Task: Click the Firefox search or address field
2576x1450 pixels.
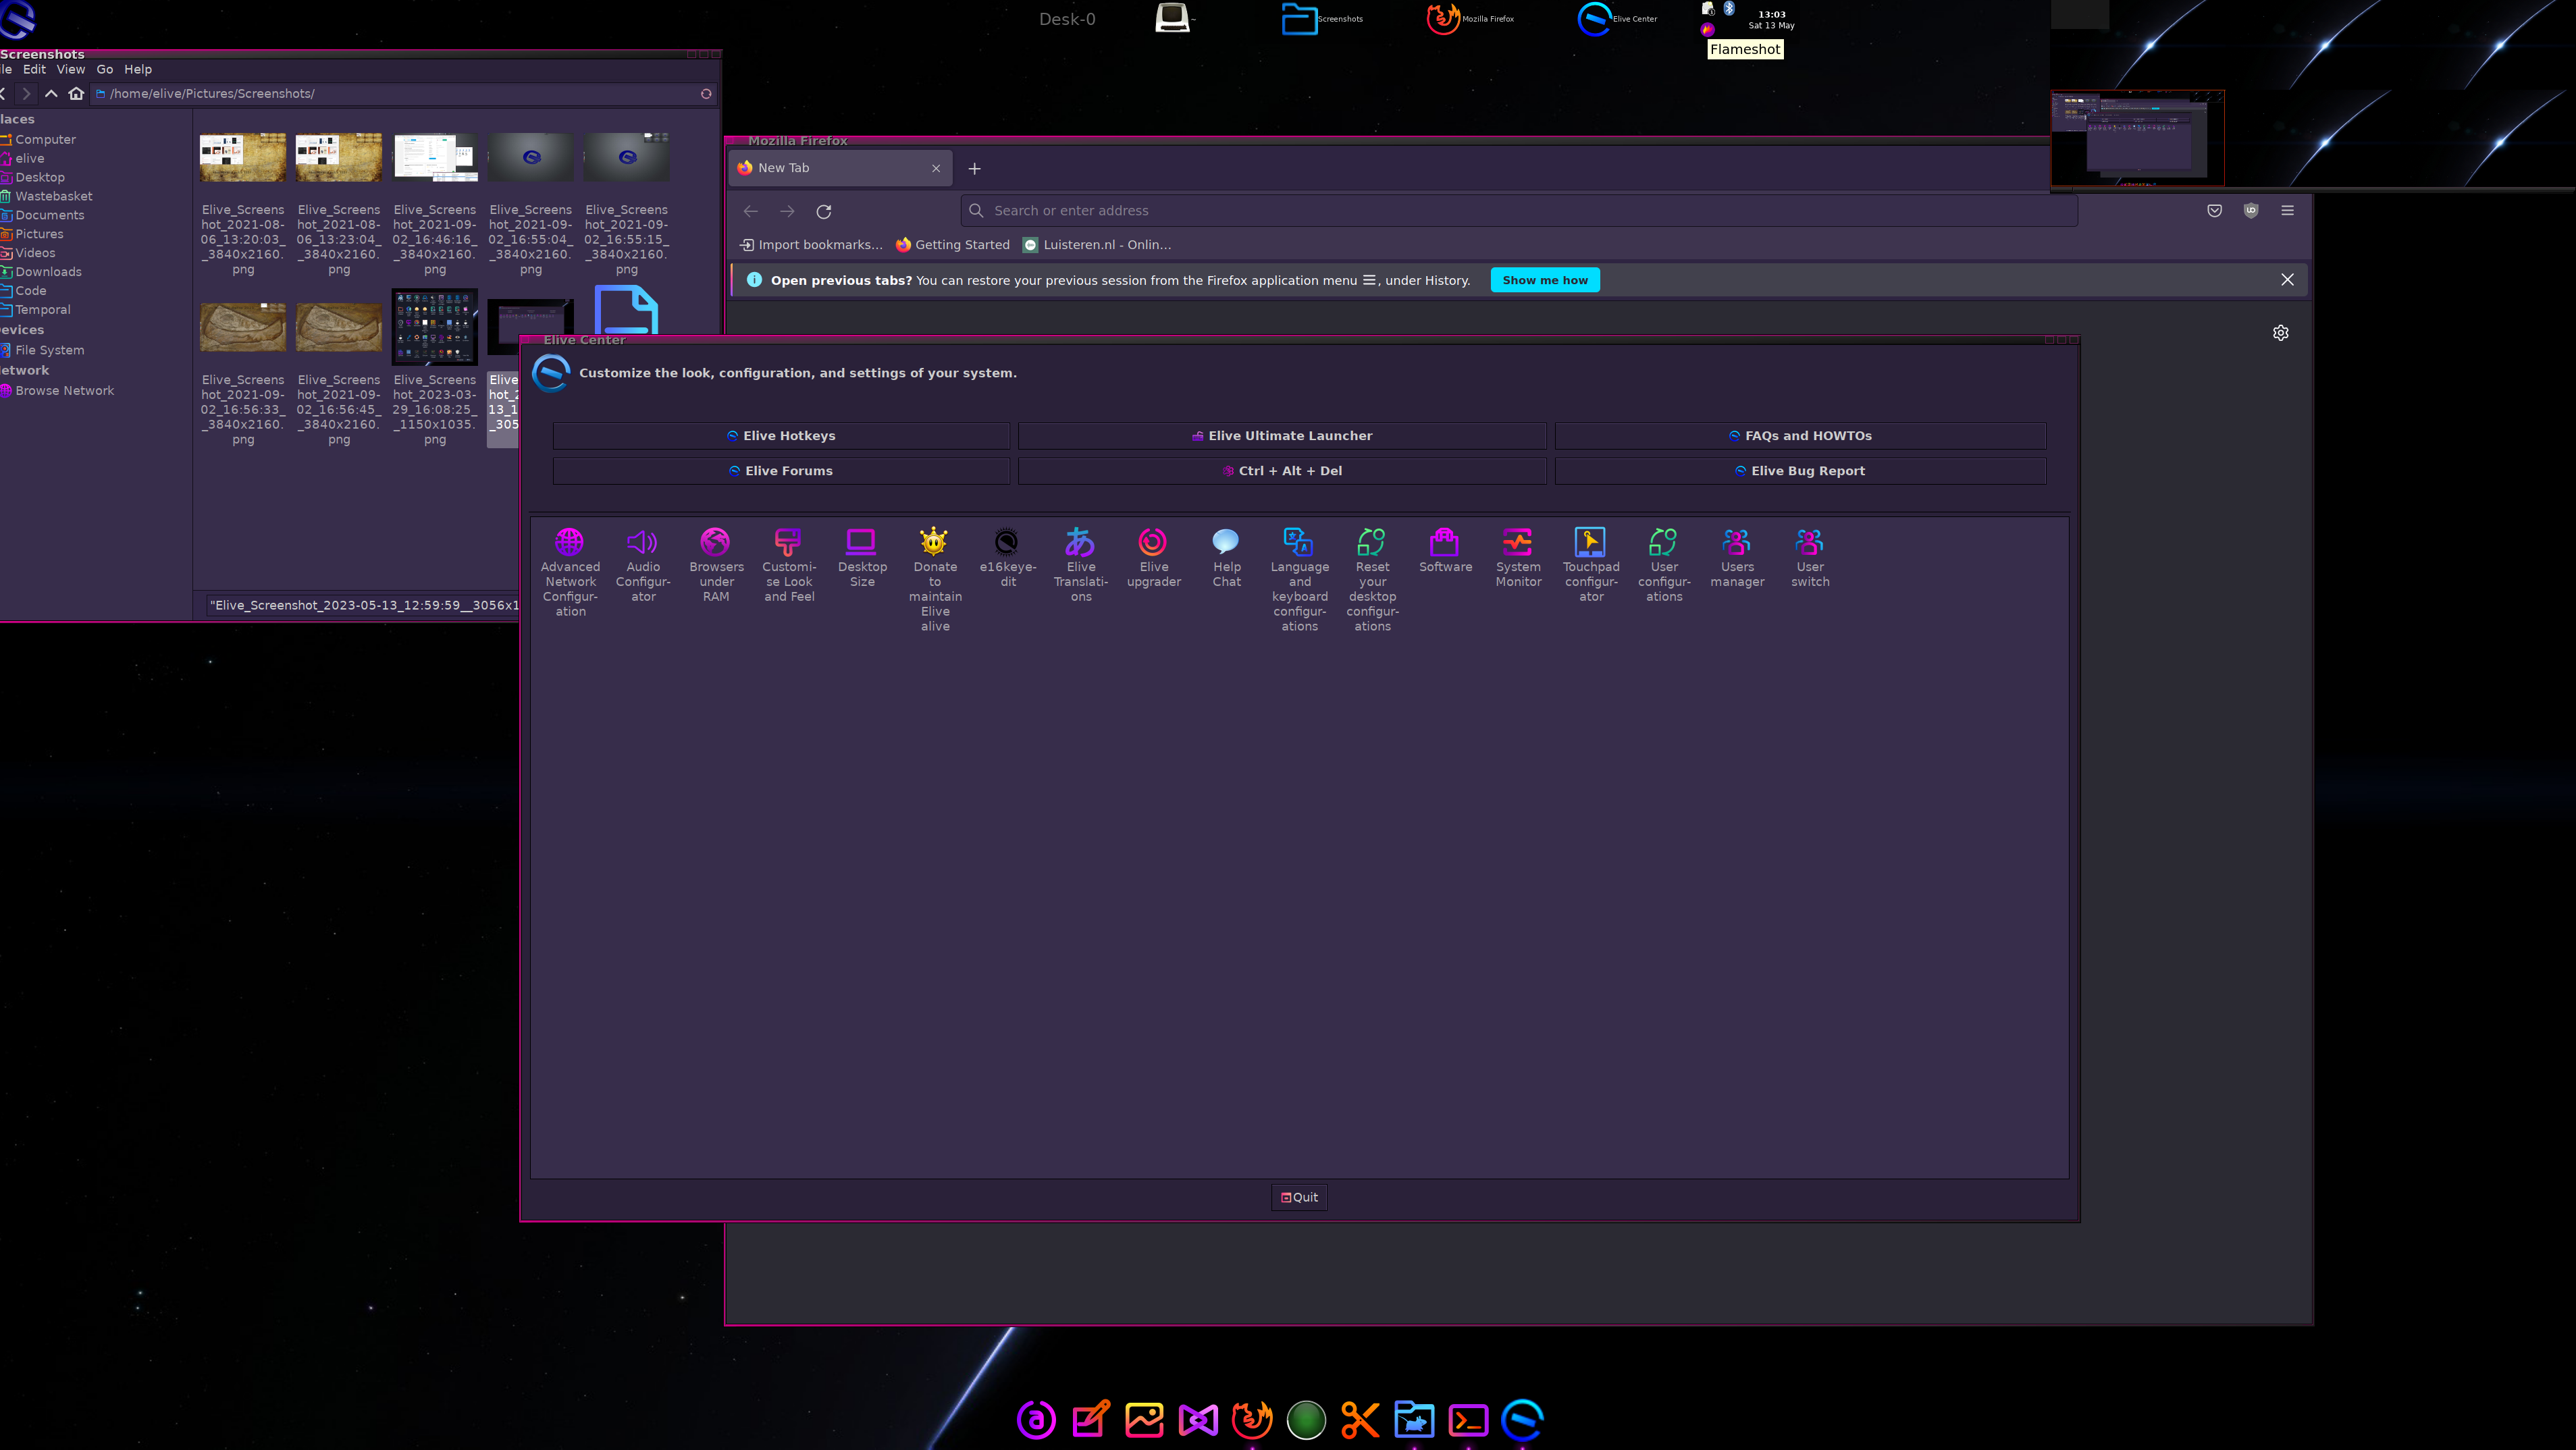Action: 1518,211
